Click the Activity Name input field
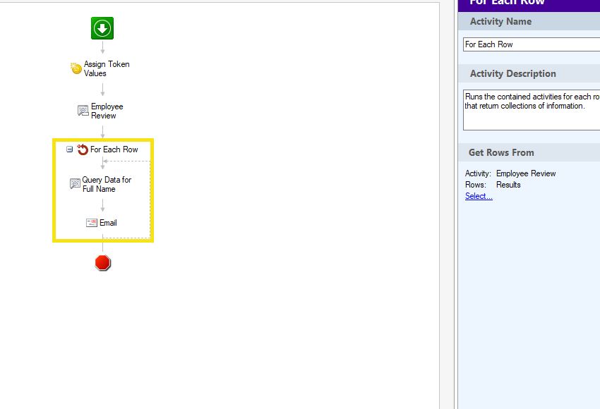The width and height of the screenshot is (600, 409). point(532,44)
